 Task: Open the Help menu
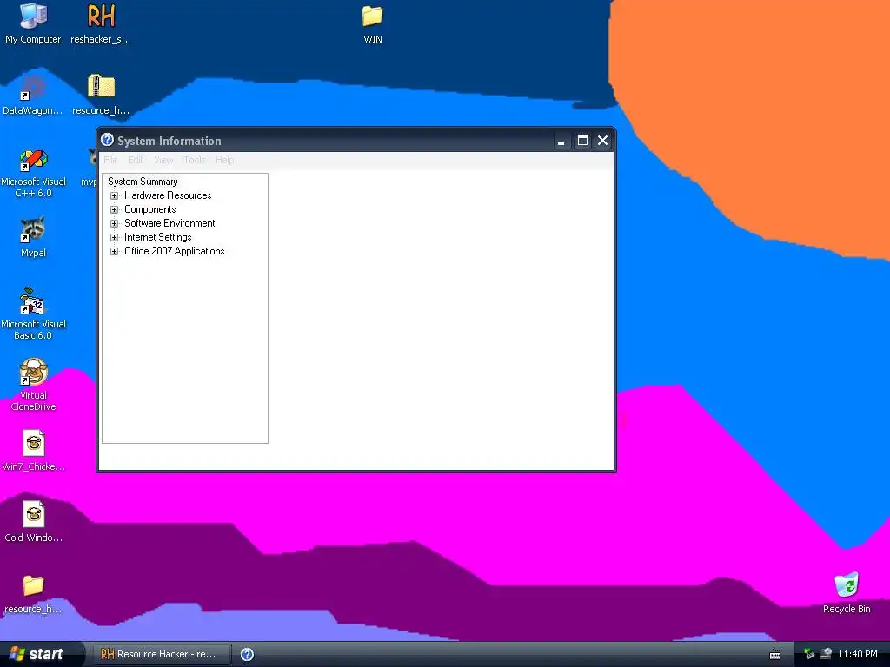click(x=224, y=160)
